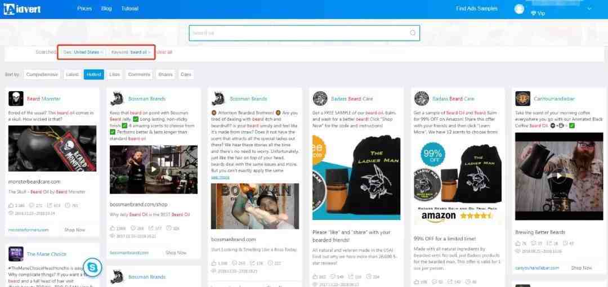The height and width of the screenshot is (287, 608).
Task: Click the Find Ads Samples link
Action: point(477,8)
